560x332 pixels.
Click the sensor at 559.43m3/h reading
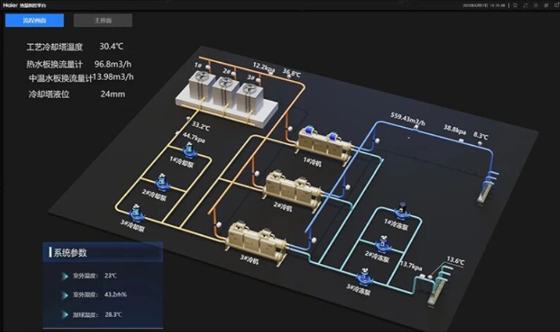pyautogui.click(x=416, y=127)
